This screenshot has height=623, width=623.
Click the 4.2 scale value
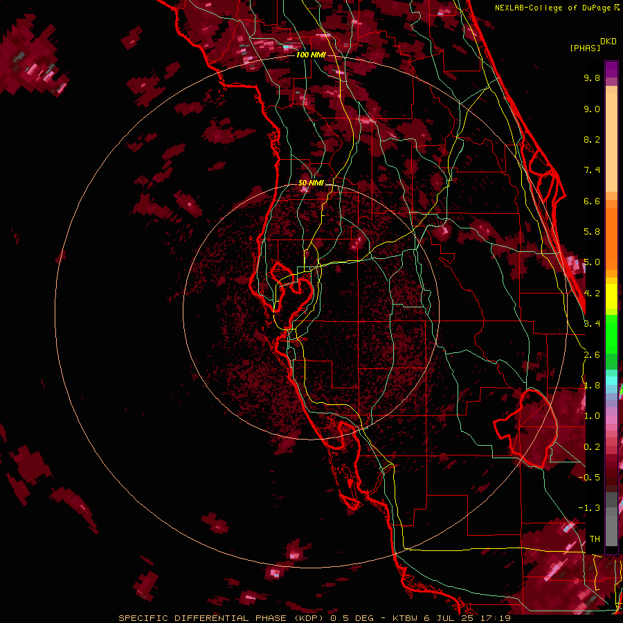click(592, 294)
